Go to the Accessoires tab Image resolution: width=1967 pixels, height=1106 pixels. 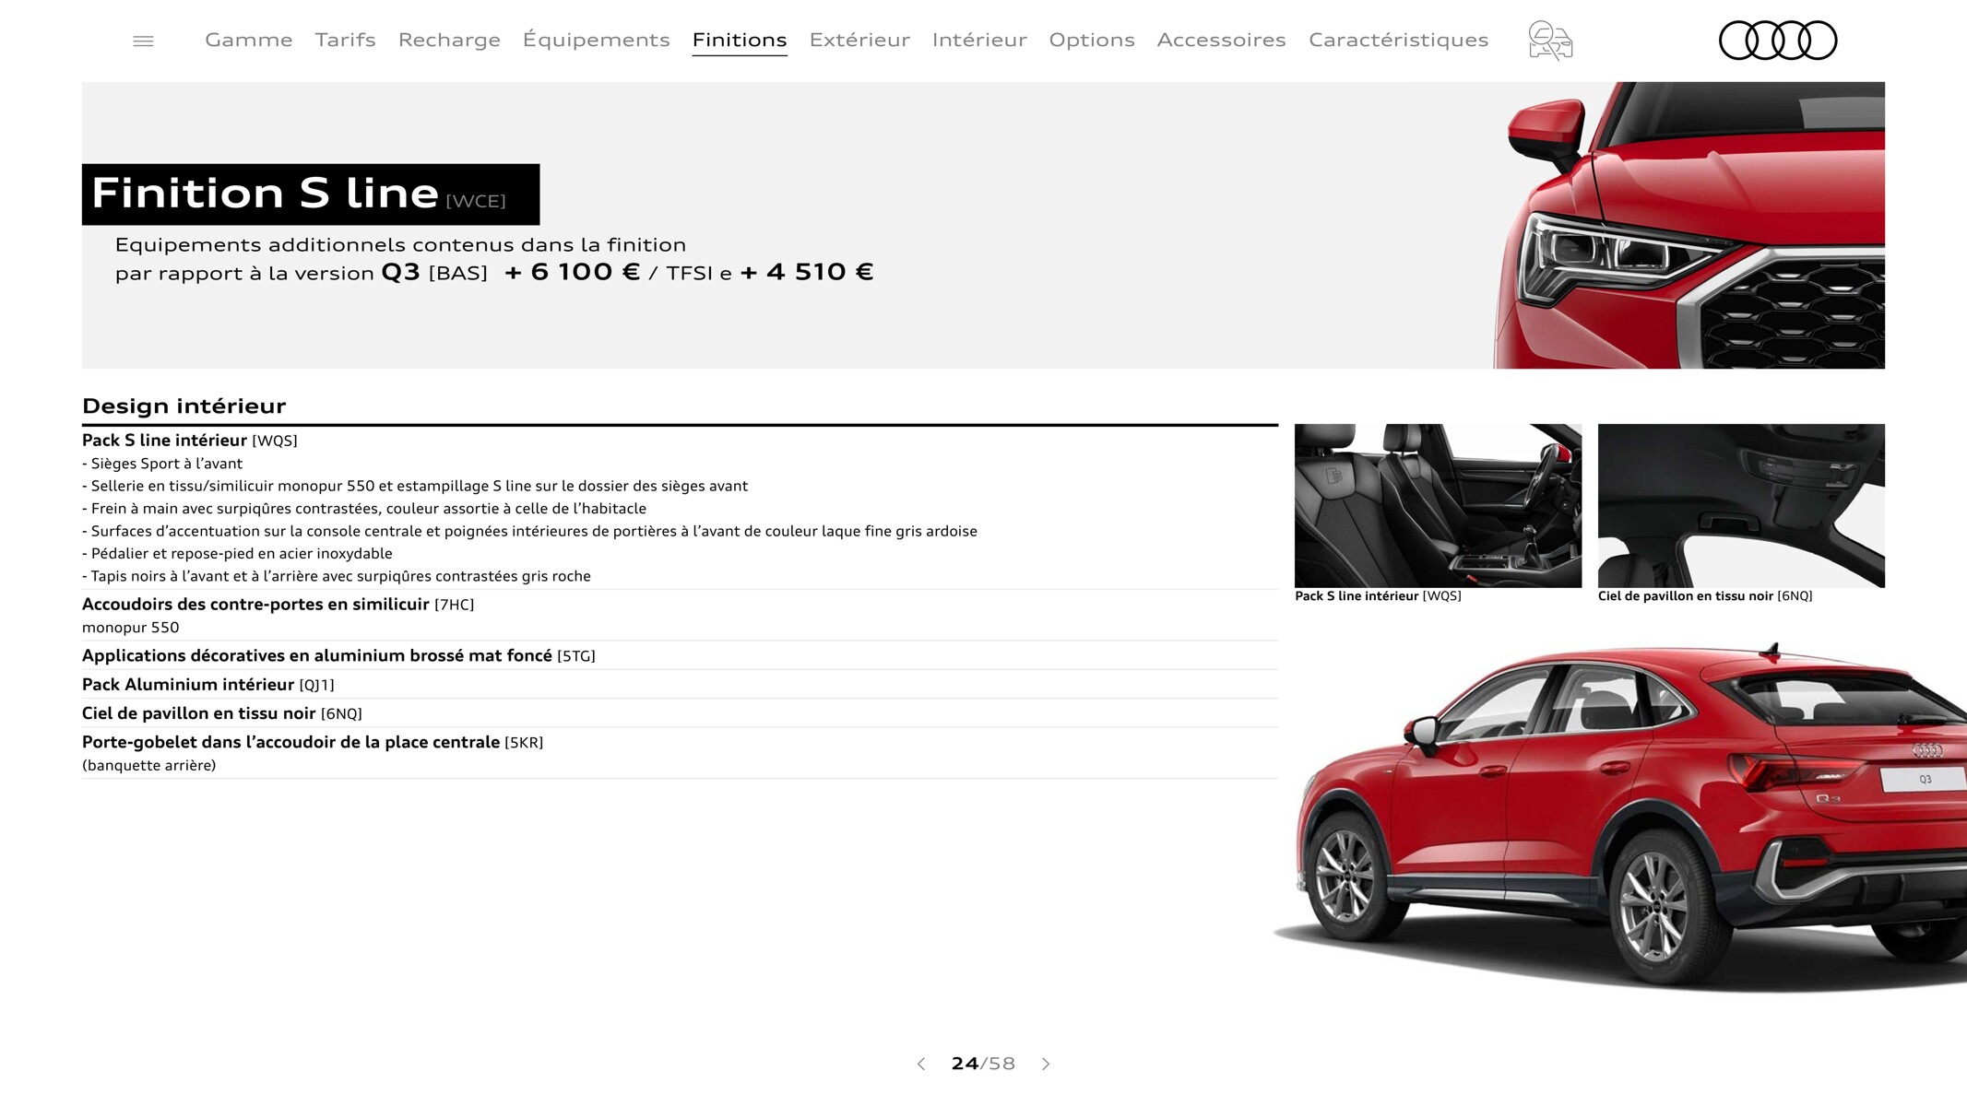tap(1221, 40)
